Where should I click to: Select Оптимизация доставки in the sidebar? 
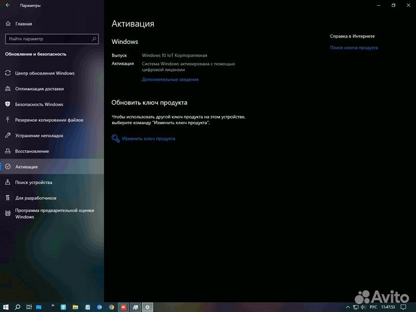point(39,89)
